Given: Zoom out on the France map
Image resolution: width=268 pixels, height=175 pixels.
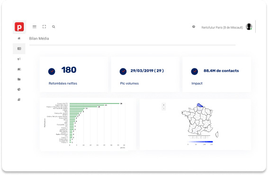Looking at the screenshot, I should pyautogui.click(x=163, y=108).
